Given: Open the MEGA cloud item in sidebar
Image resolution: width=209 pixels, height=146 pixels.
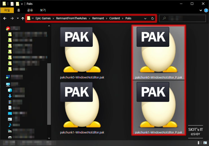Looking at the screenshot, I should point(13,28).
